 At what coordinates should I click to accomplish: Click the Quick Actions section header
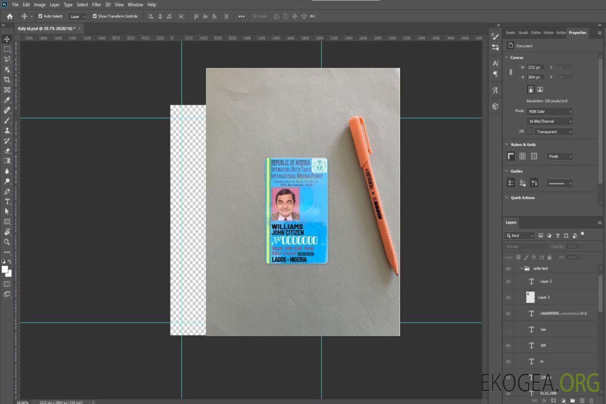click(x=522, y=198)
